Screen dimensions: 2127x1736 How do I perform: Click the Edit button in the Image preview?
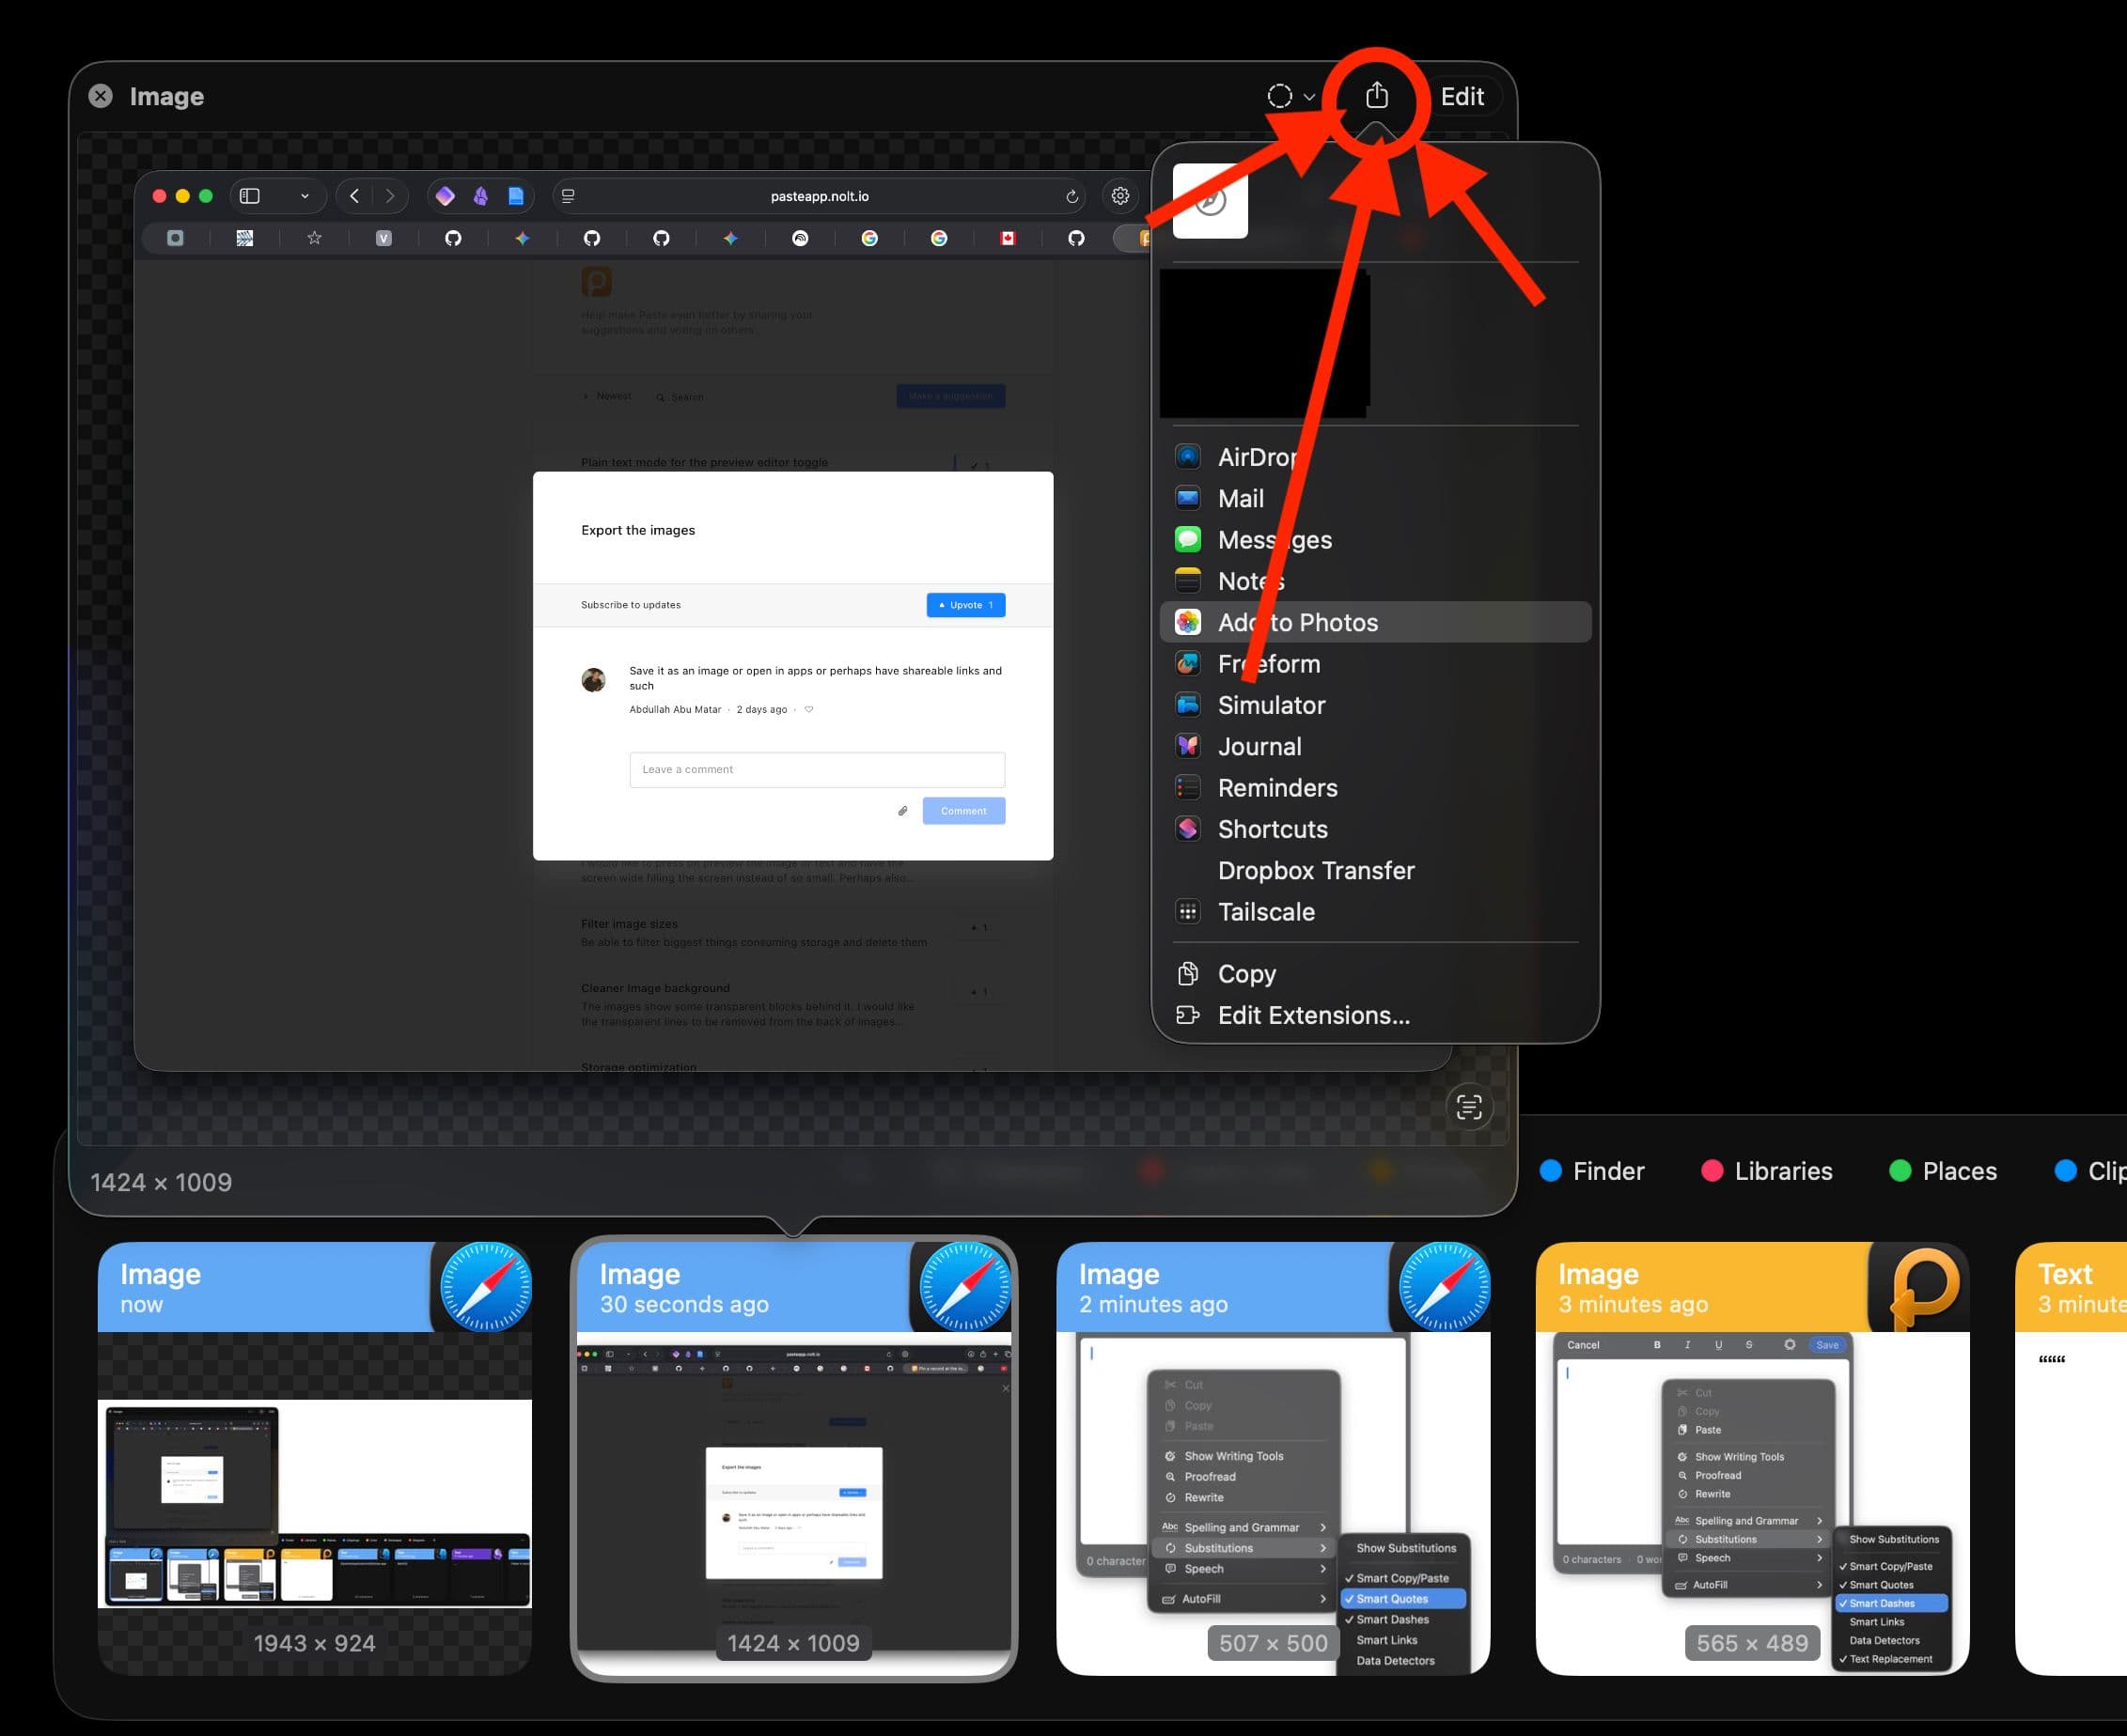[x=1462, y=97]
